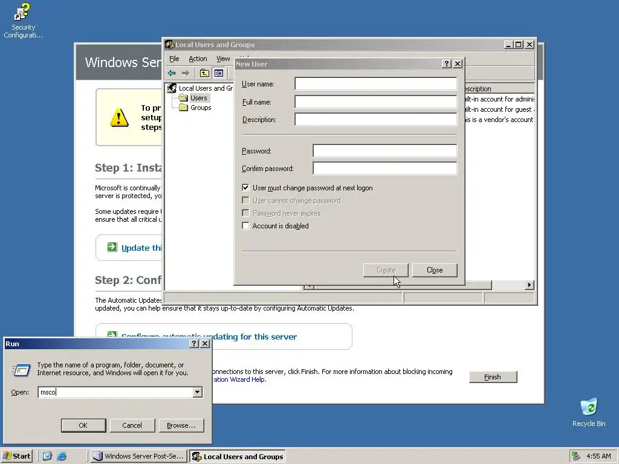The width and height of the screenshot is (619, 464).
Task: Click the Local Users and Groups root node icon
Action: [x=172, y=88]
